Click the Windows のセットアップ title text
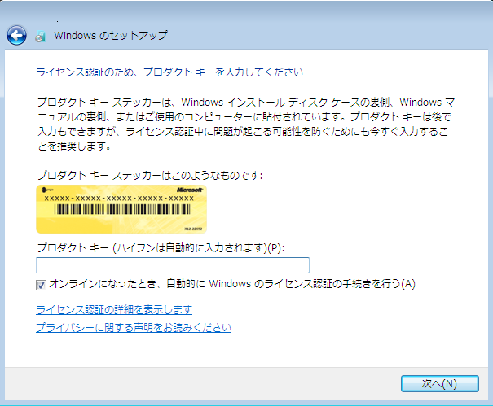493x406 pixels. coord(111,36)
